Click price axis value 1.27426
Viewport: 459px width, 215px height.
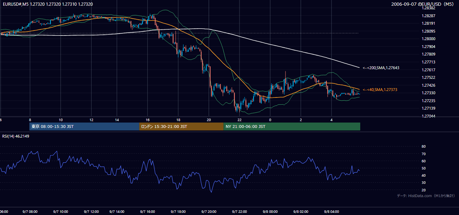coord(428,85)
